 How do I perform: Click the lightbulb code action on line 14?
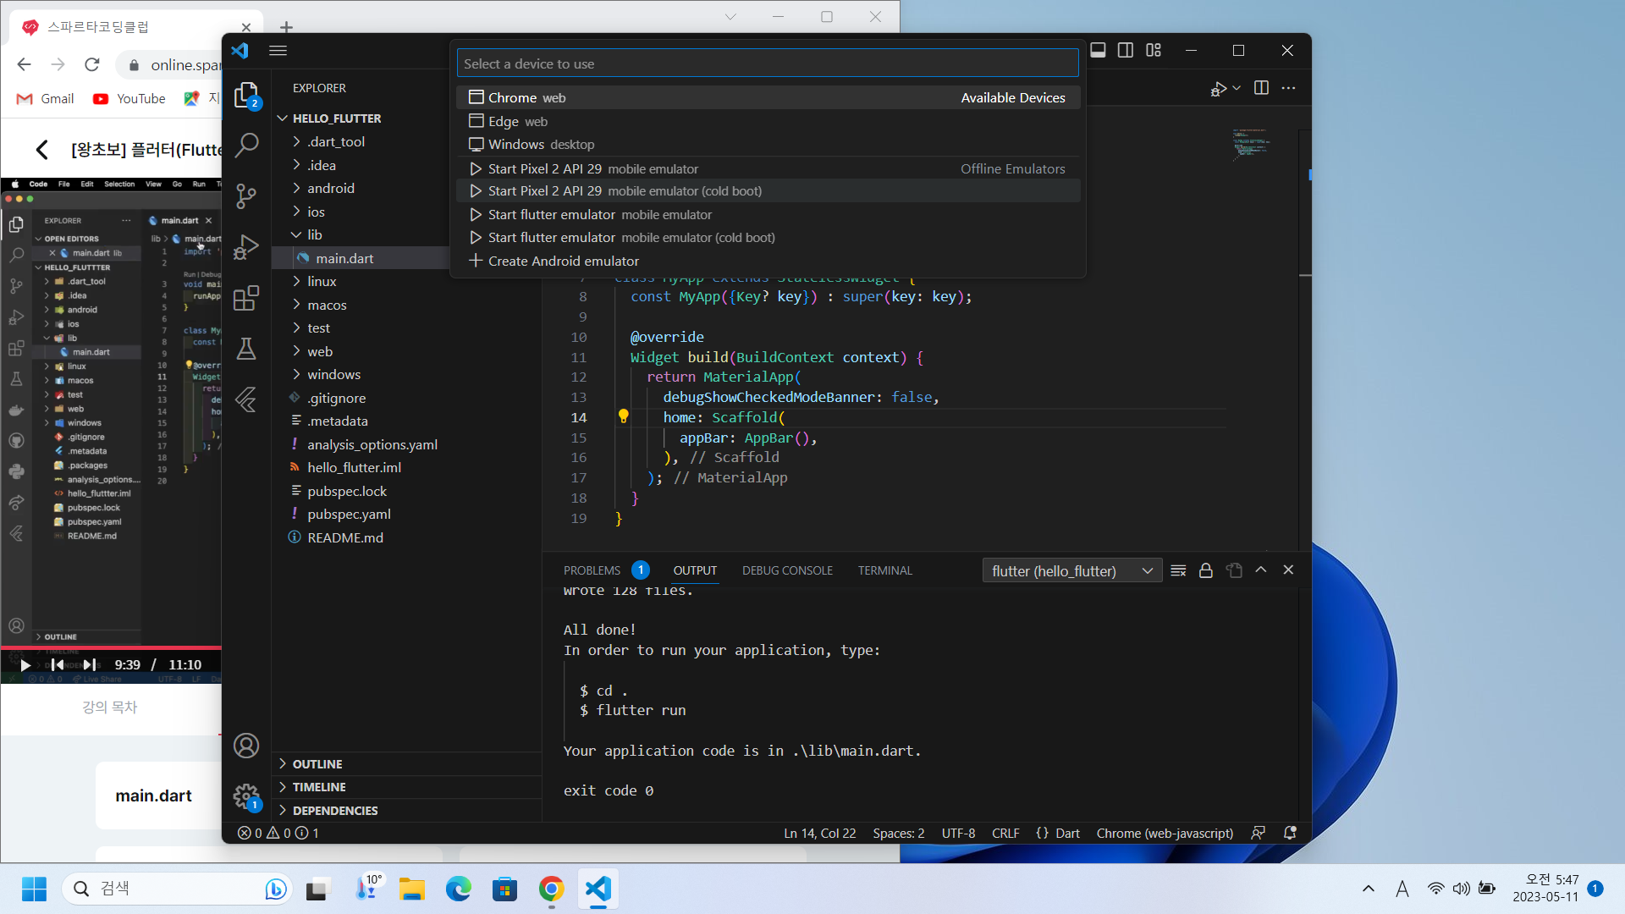click(x=624, y=416)
